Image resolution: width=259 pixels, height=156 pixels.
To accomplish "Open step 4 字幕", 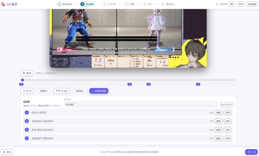I will [x=129, y=4].
